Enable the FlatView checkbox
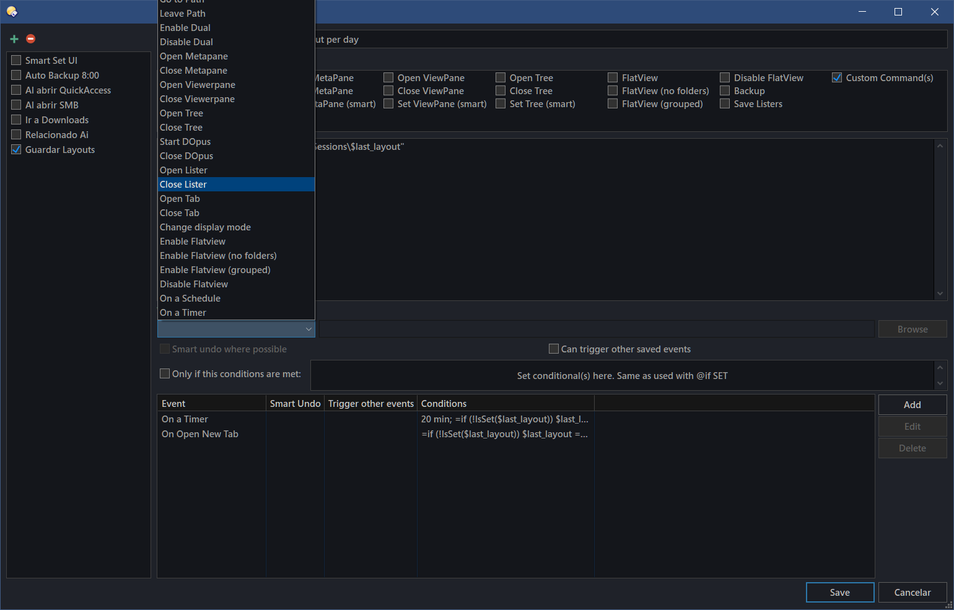The width and height of the screenshot is (954, 610). coord(613,77)
